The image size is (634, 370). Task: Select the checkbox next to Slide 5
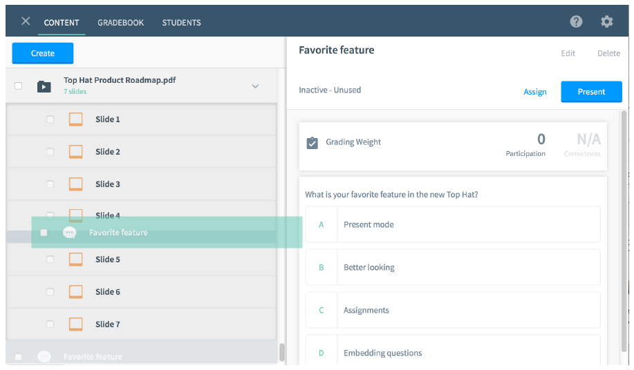pos(50,259)
